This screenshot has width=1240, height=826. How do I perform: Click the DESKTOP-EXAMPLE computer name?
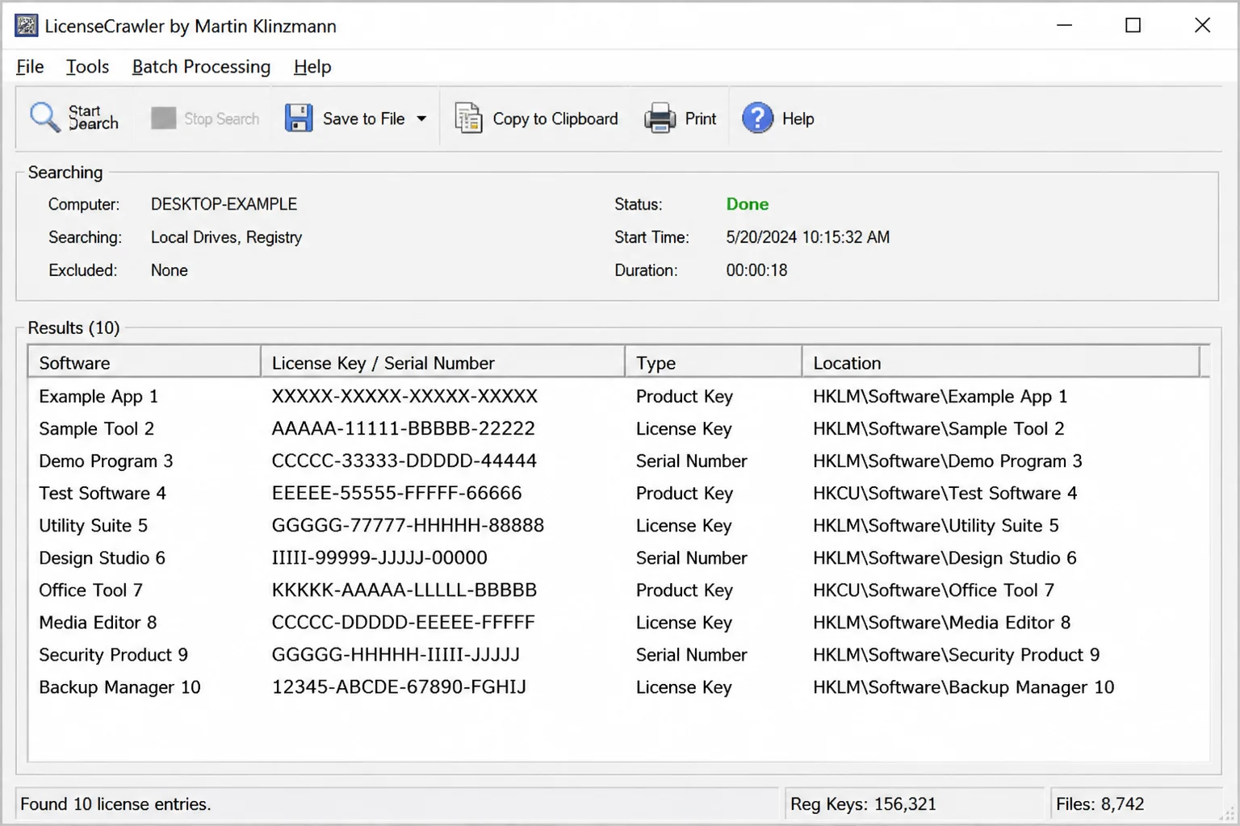coord(224,204)
